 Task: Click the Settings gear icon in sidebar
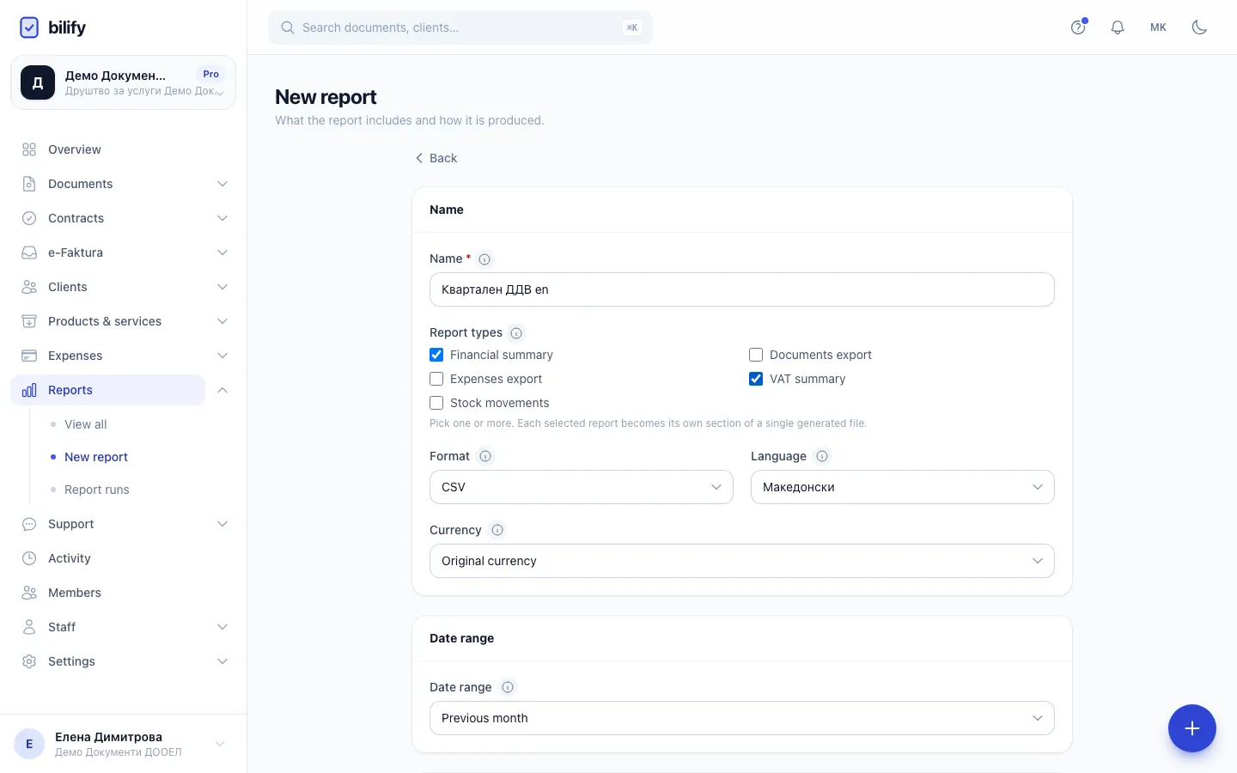pyautogui.click(x=29, y=661)
